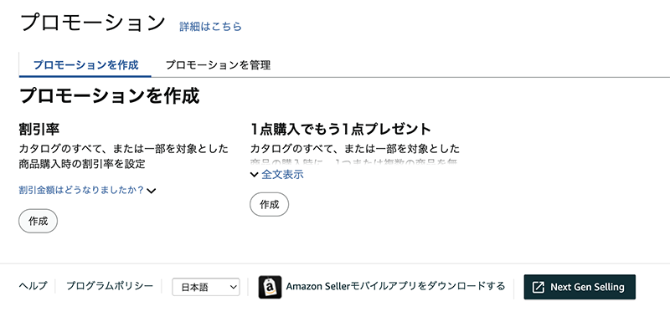670x322 pixels.
Task: Click the external-link icon on Next Gen Selling
Action: coord(539,287)
